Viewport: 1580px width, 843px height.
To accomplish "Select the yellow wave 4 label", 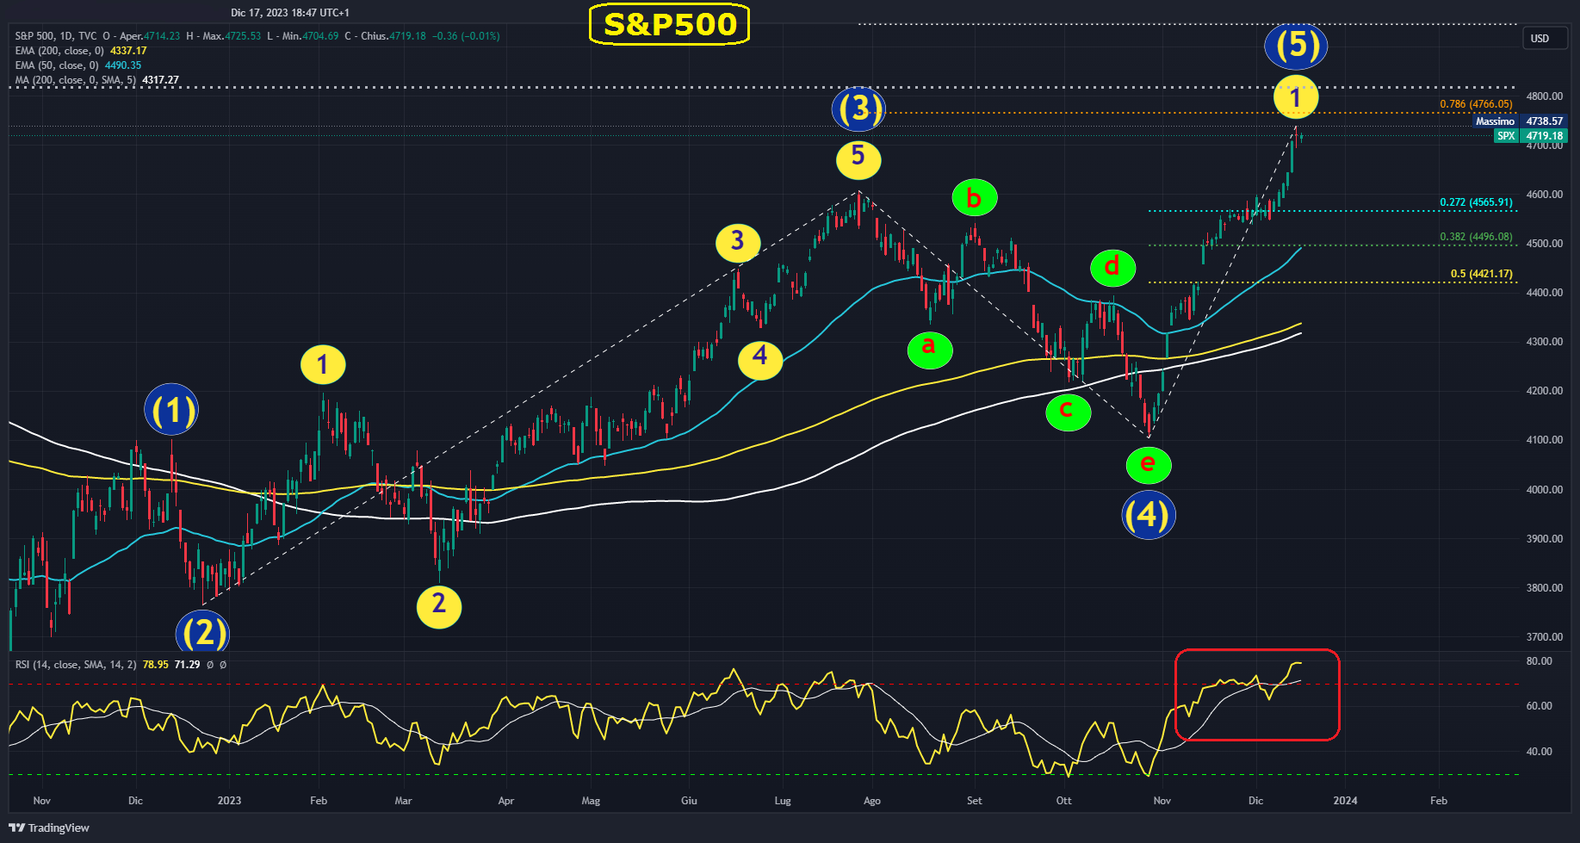I will pyautogui.click(x=760, y=358).
